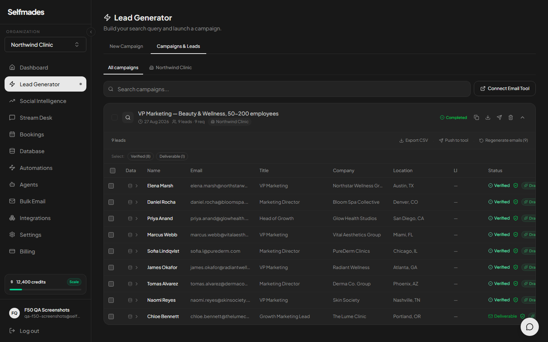Expand Naomi Reyes's row details chevron
Image resolution: width=548 pixels, height=342 pixels.
(x=137, y=300)
